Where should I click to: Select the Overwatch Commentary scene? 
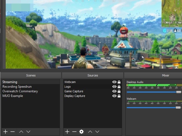point(31,91)
